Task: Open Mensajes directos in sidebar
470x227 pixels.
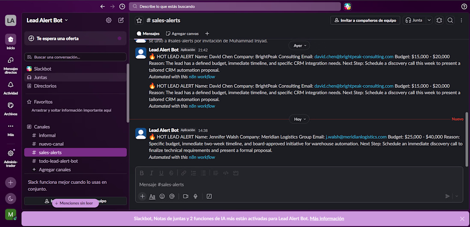Action: click(11, 66)
